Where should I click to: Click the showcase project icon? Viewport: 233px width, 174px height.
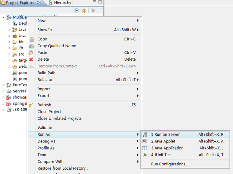click(x=9, y=97)
